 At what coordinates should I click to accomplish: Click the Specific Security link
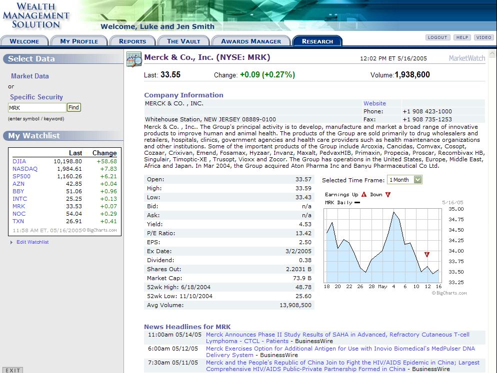pos(36,97)
